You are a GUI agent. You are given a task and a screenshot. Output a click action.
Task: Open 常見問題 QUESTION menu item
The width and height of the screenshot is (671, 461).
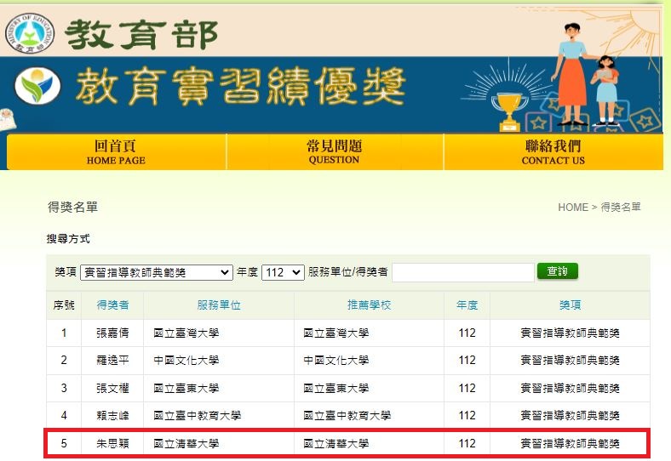point(334,152)
